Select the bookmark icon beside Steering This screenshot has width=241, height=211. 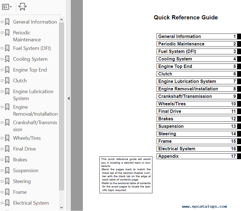click(x=7, y=182)
